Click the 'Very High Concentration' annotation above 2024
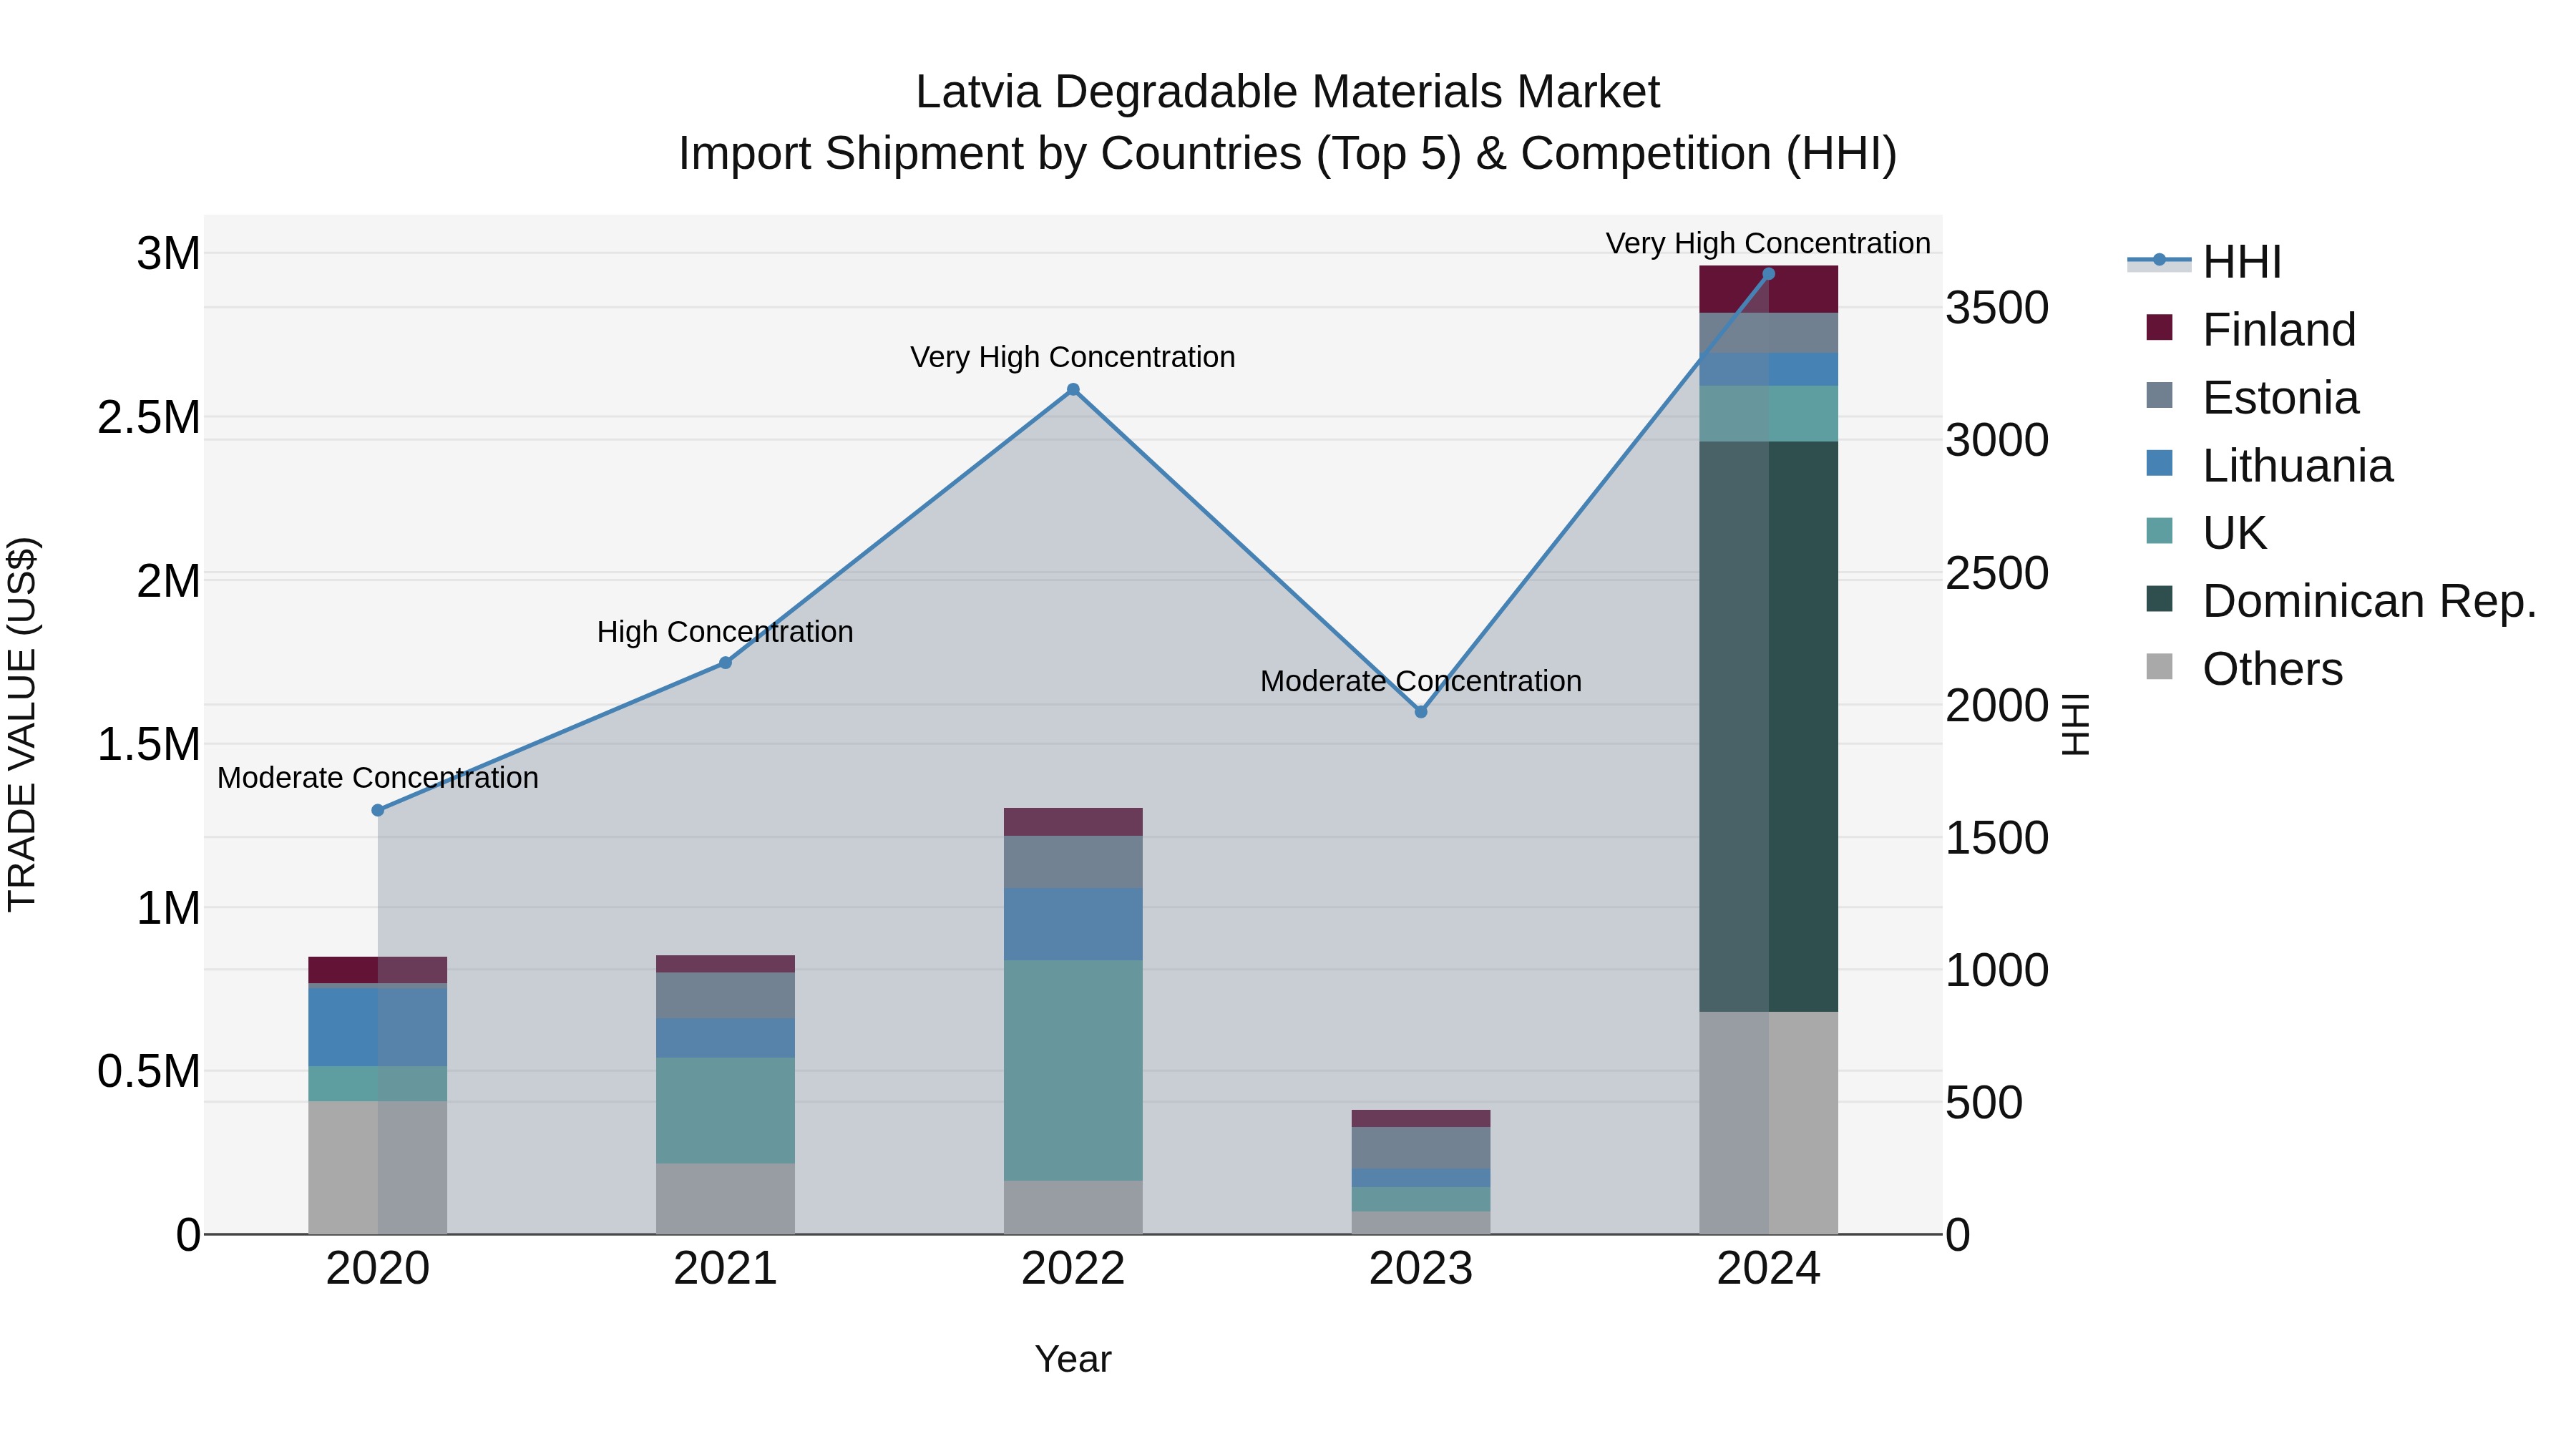 (1768, 243)
